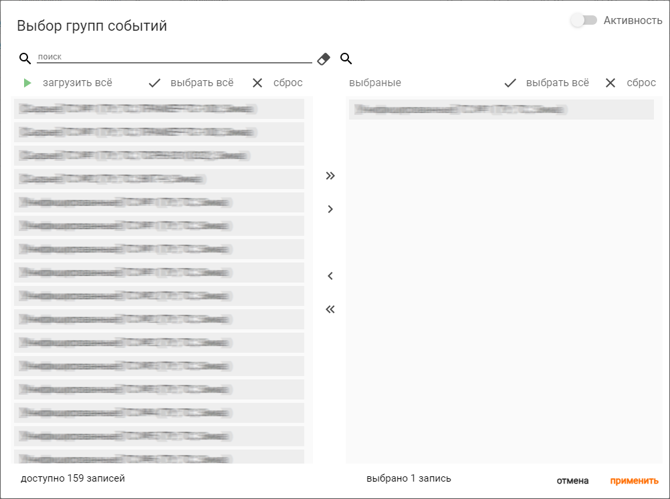Click the X icon in выбраные header
The width and height of the screenshot is (670, 499).
(610, 83)
